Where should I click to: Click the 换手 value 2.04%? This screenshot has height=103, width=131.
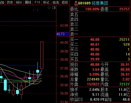pyautogui.click(x=94, y=90)
